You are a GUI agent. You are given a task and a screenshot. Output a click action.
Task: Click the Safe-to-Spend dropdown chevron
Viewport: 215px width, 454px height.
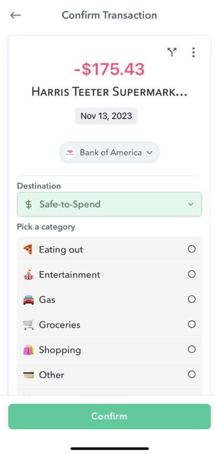coord(190,204)
